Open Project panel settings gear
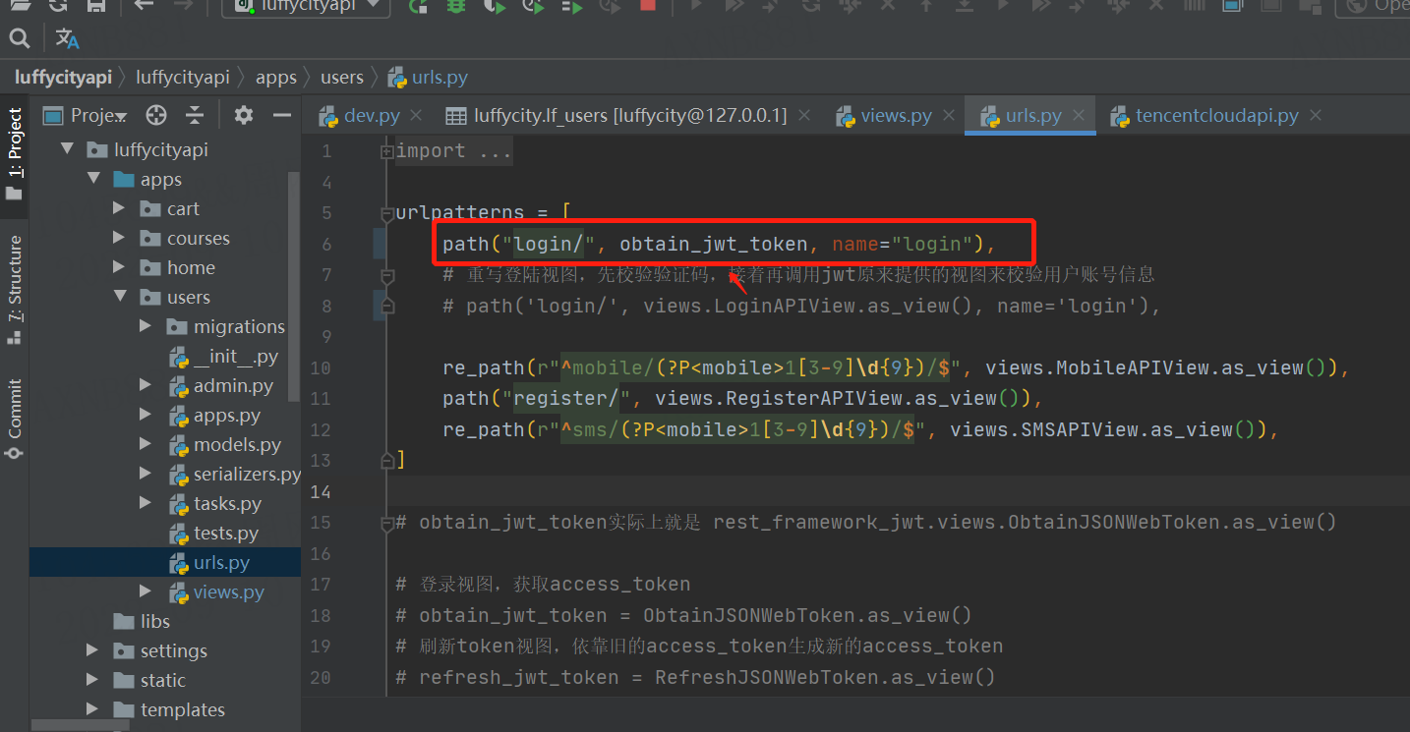Viewport: 1410px width, 732px height. click(x=244, y=116)
